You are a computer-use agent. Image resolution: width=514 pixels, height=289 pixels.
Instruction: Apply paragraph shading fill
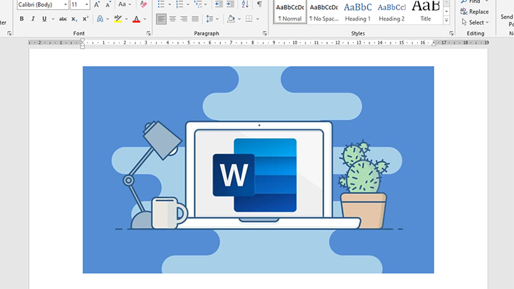pos(231,19)
